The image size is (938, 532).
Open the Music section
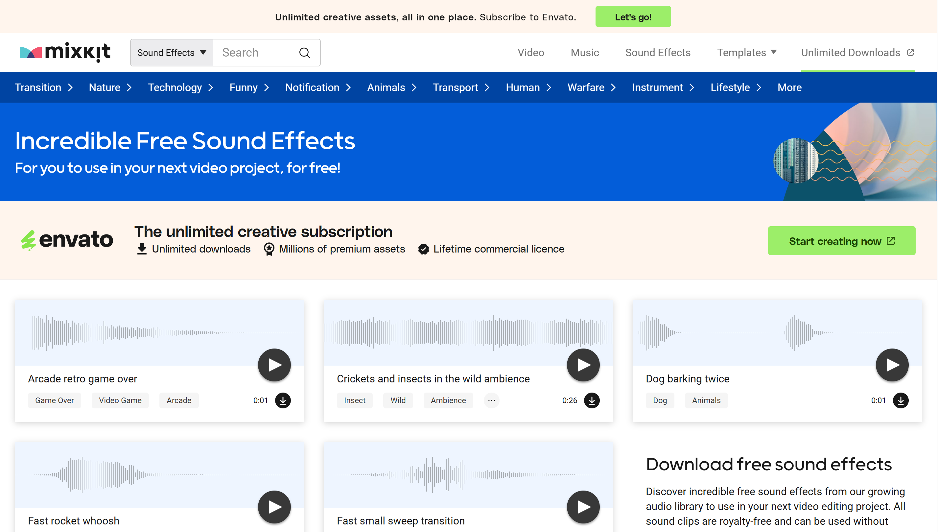point(584,52)
